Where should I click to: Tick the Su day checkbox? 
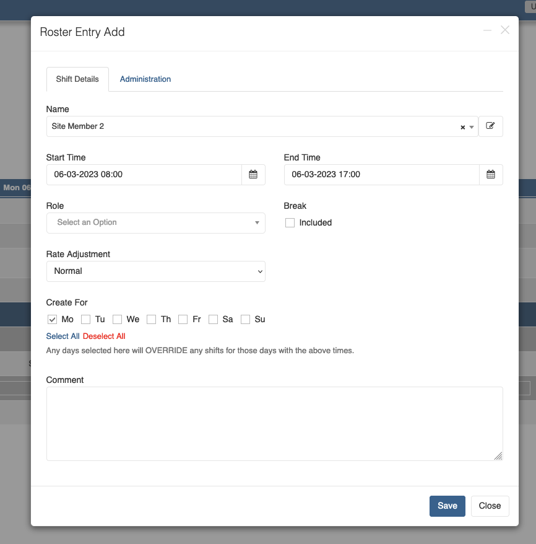point(245,319)
